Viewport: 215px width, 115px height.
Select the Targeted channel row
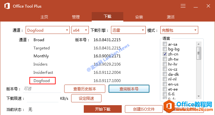point(41,48)
